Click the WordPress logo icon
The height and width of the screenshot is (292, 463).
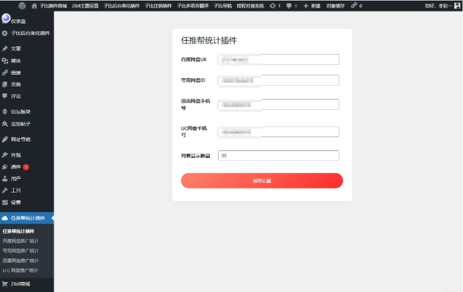pos(22,6)
